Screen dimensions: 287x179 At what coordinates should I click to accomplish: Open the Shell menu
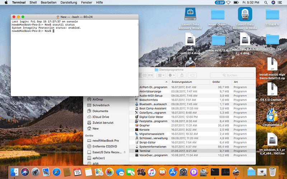(x=33, y=3)
